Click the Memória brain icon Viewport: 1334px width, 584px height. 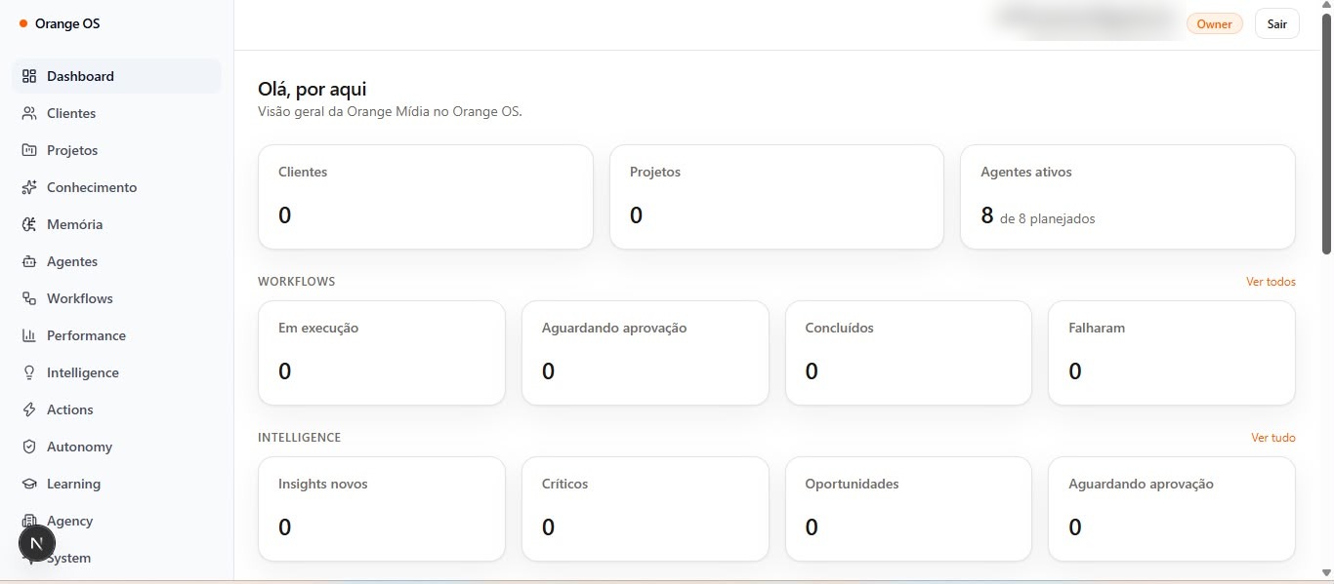click(29, 224)
